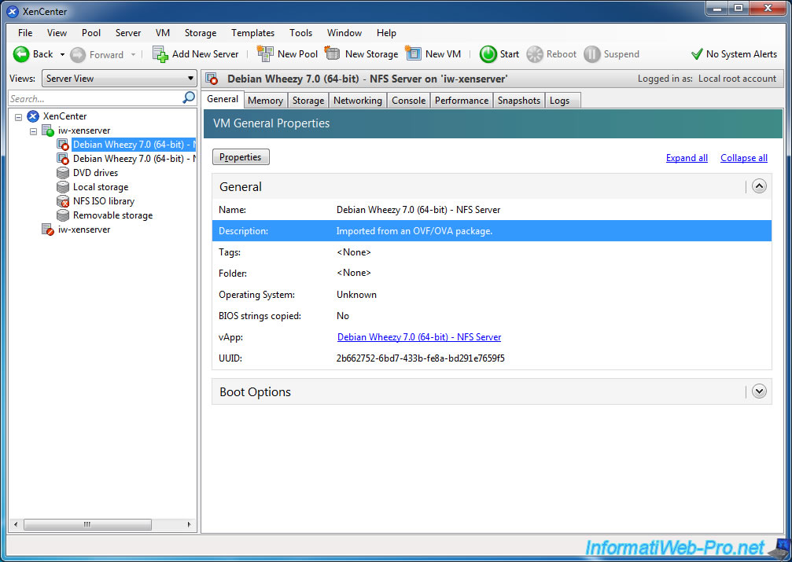Click the search magnifier icon

point(189,98)
